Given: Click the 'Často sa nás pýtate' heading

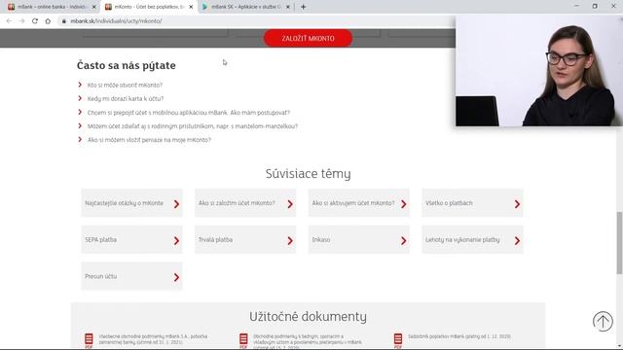Looking at the screenshot, I should [127, 65].
